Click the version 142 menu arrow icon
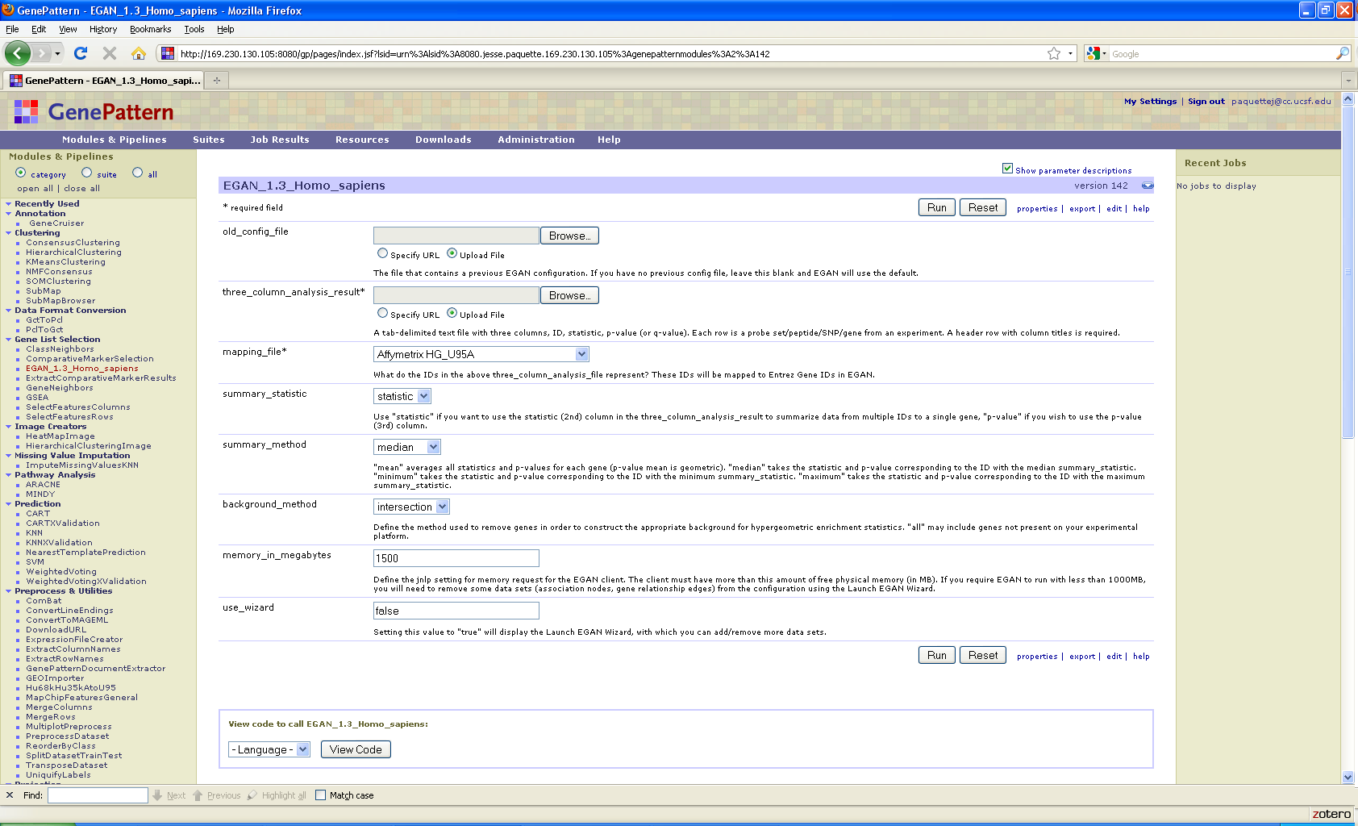The width and height of the screenshot is (1358, 826). point(1148,186)
